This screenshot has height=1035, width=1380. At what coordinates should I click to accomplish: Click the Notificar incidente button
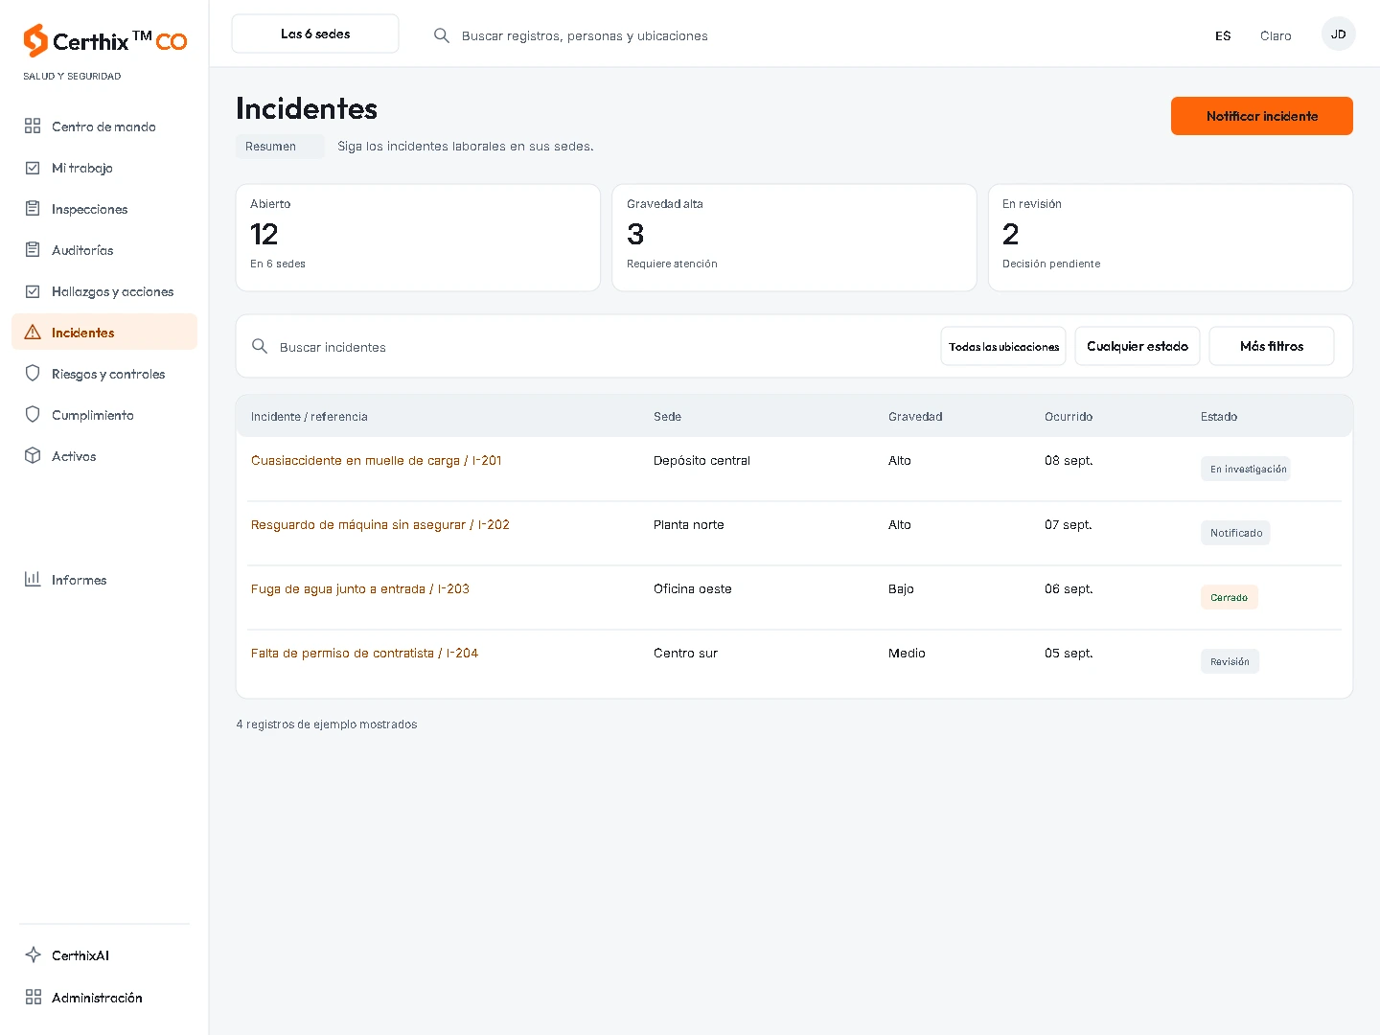click(x=1261, y=116)
